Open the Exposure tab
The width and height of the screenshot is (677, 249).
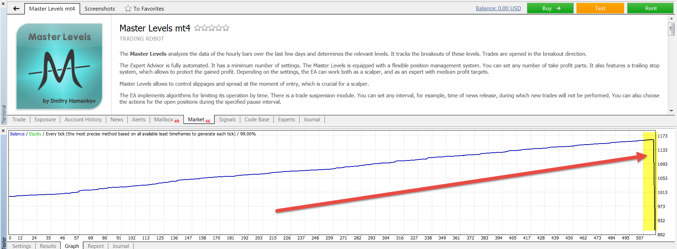(x=45, y=120)
